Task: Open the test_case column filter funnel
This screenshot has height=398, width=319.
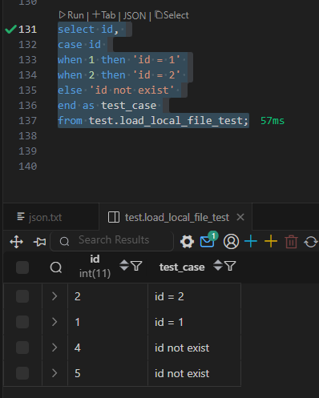Action: click(x=230, y=266)
